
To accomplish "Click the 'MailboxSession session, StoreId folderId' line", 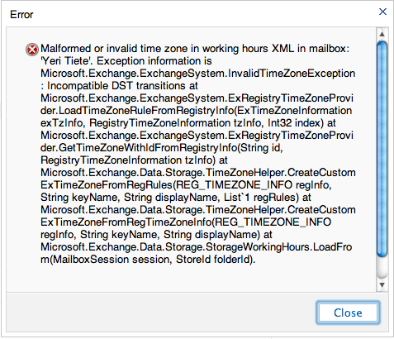I will pos(148,260).
